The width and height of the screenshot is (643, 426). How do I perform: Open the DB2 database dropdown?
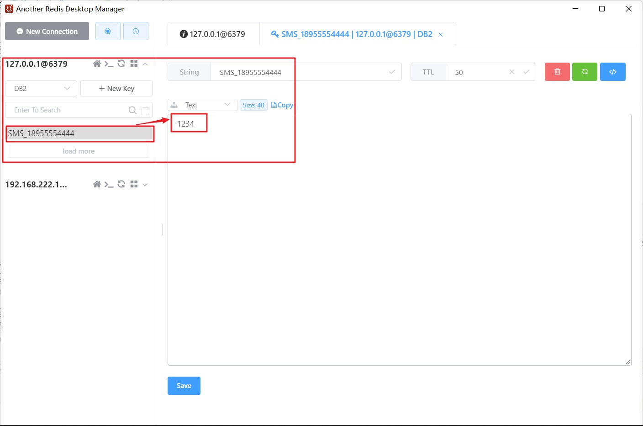[41, 88]
